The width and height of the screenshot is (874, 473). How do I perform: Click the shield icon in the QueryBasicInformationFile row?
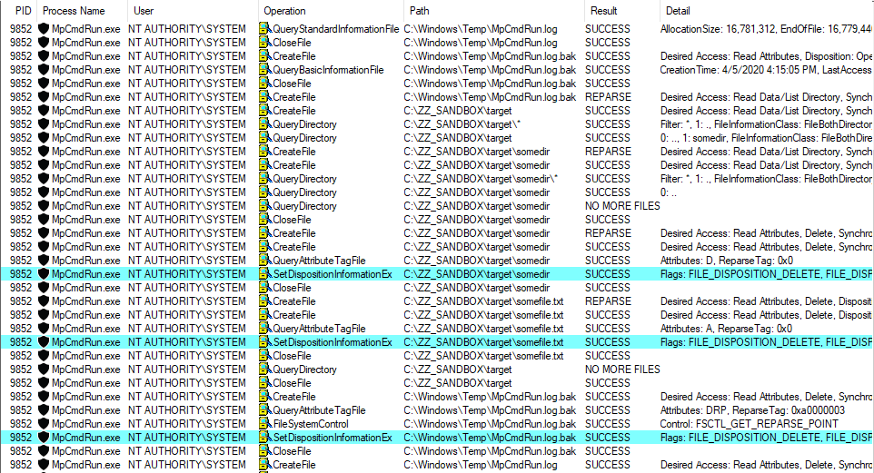click(x=43, y=70)
